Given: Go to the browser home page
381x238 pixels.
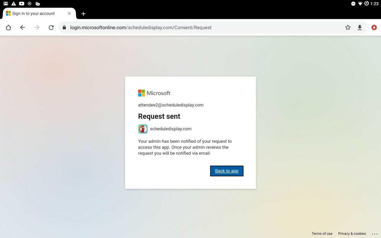Looking at the screenshot, I should 8,28.
